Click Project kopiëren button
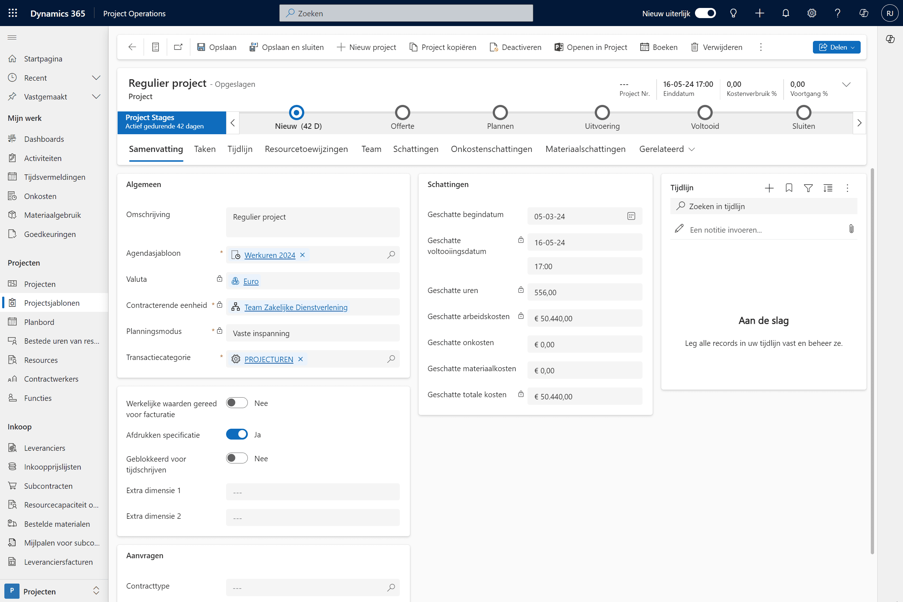 point(443,47)
